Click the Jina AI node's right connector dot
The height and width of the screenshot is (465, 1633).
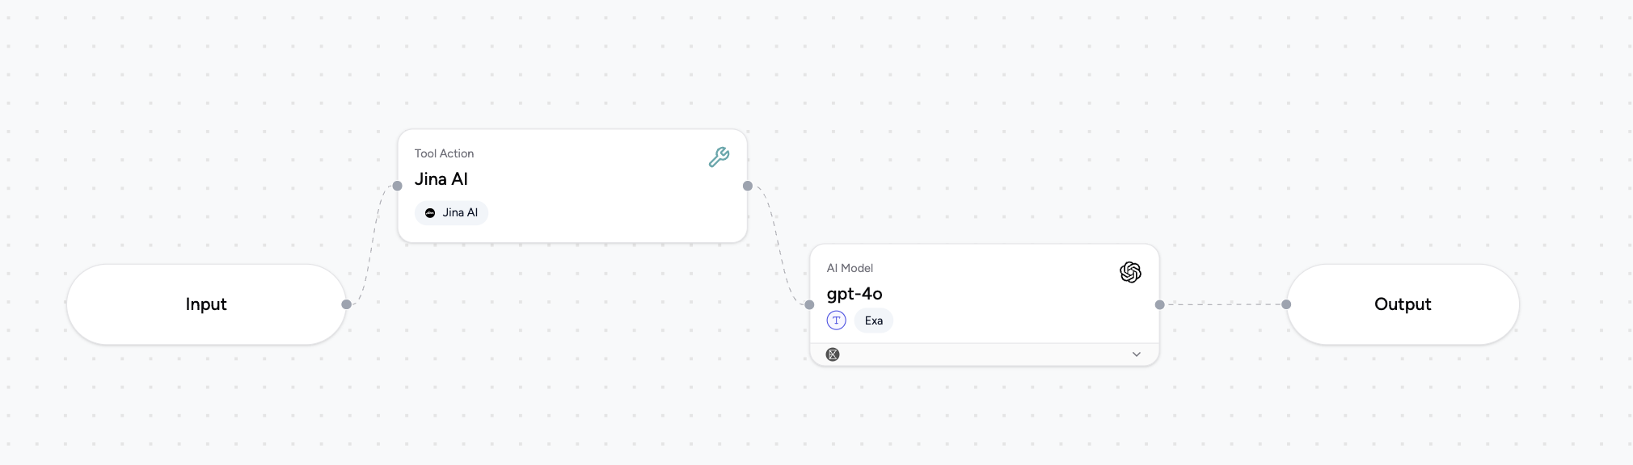click(x=747, y=186)
